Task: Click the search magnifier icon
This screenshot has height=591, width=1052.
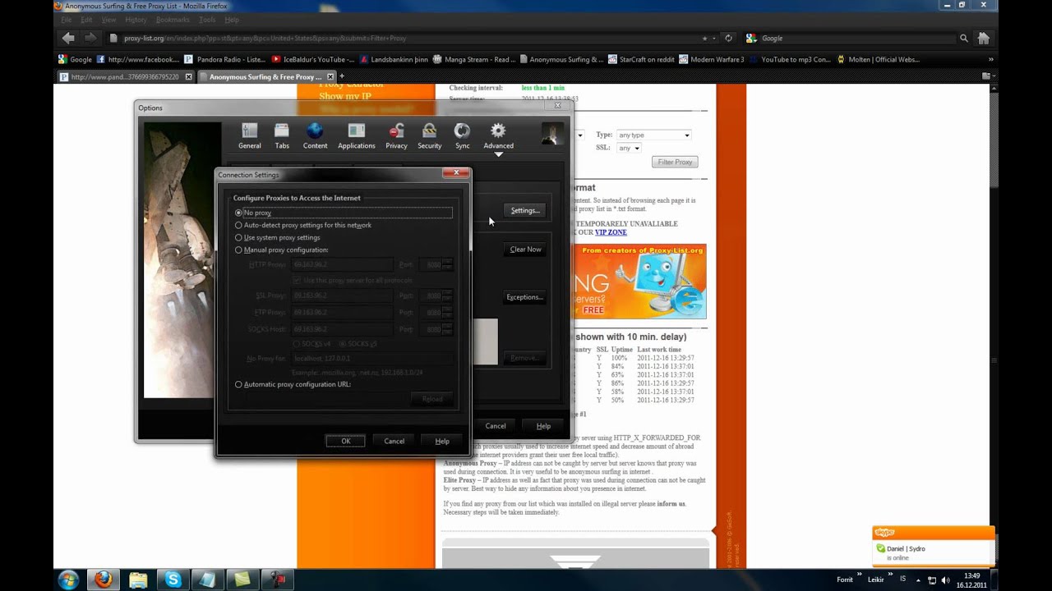Action: [964, 38]
